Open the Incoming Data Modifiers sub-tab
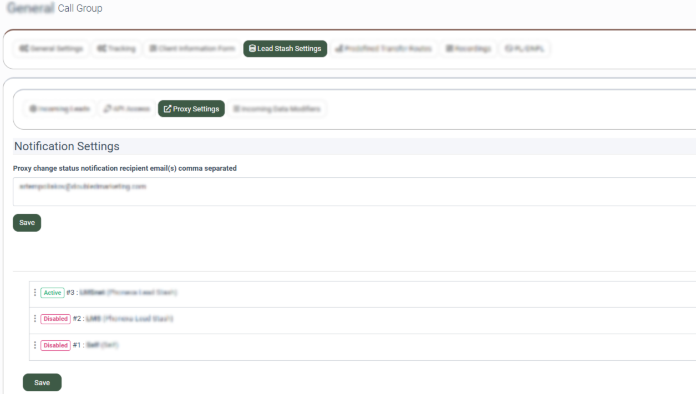This screenshot has width=696, height=404. (277, 109)
